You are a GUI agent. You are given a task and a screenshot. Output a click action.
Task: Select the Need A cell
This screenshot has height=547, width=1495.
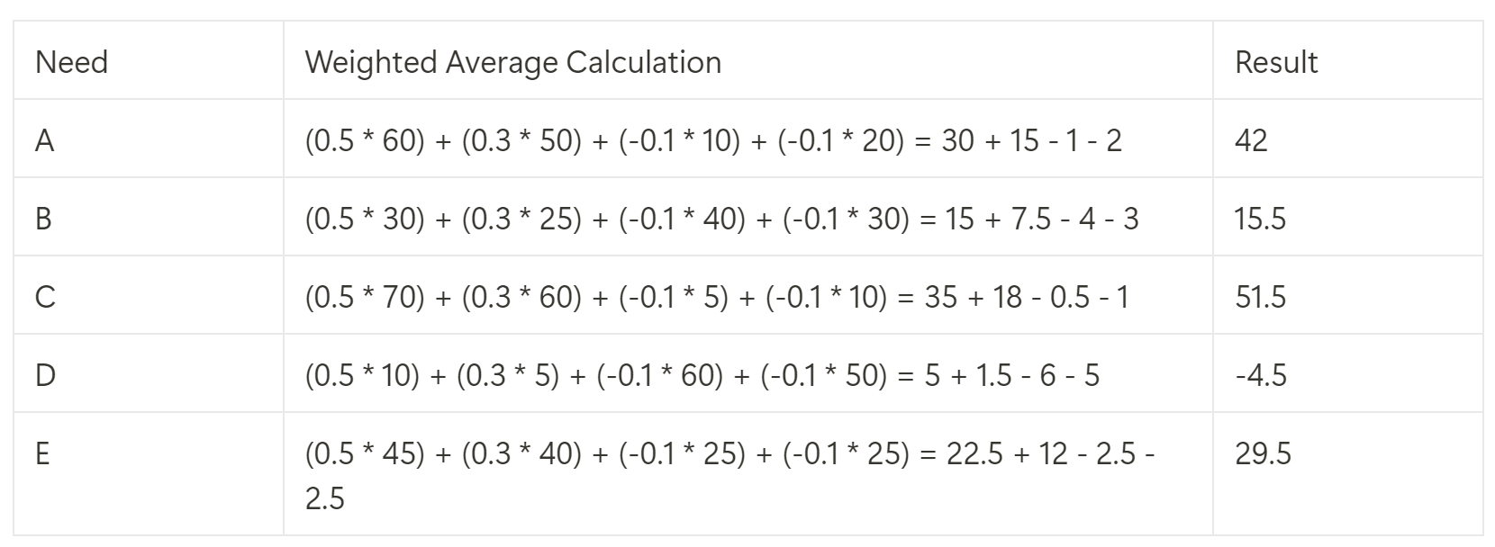pos(149,139)
